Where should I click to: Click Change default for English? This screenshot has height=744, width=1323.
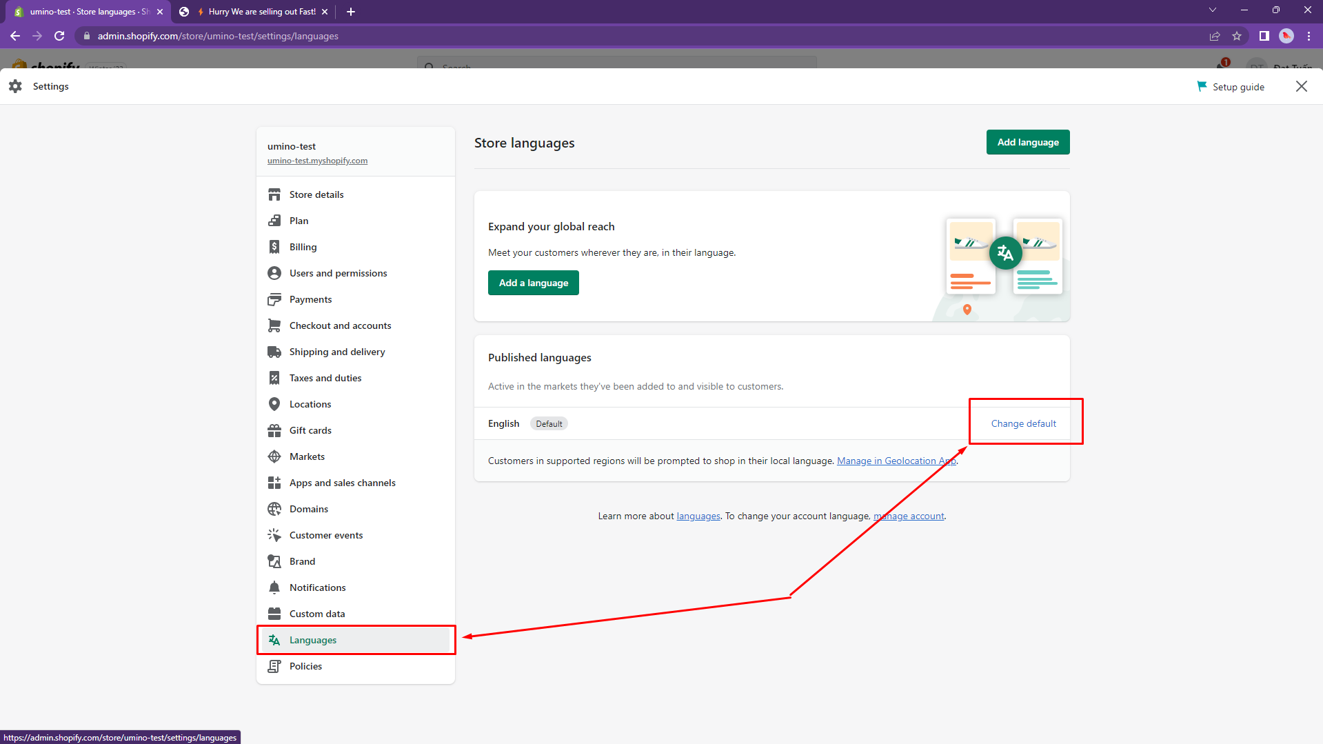tap(1023, 423)
